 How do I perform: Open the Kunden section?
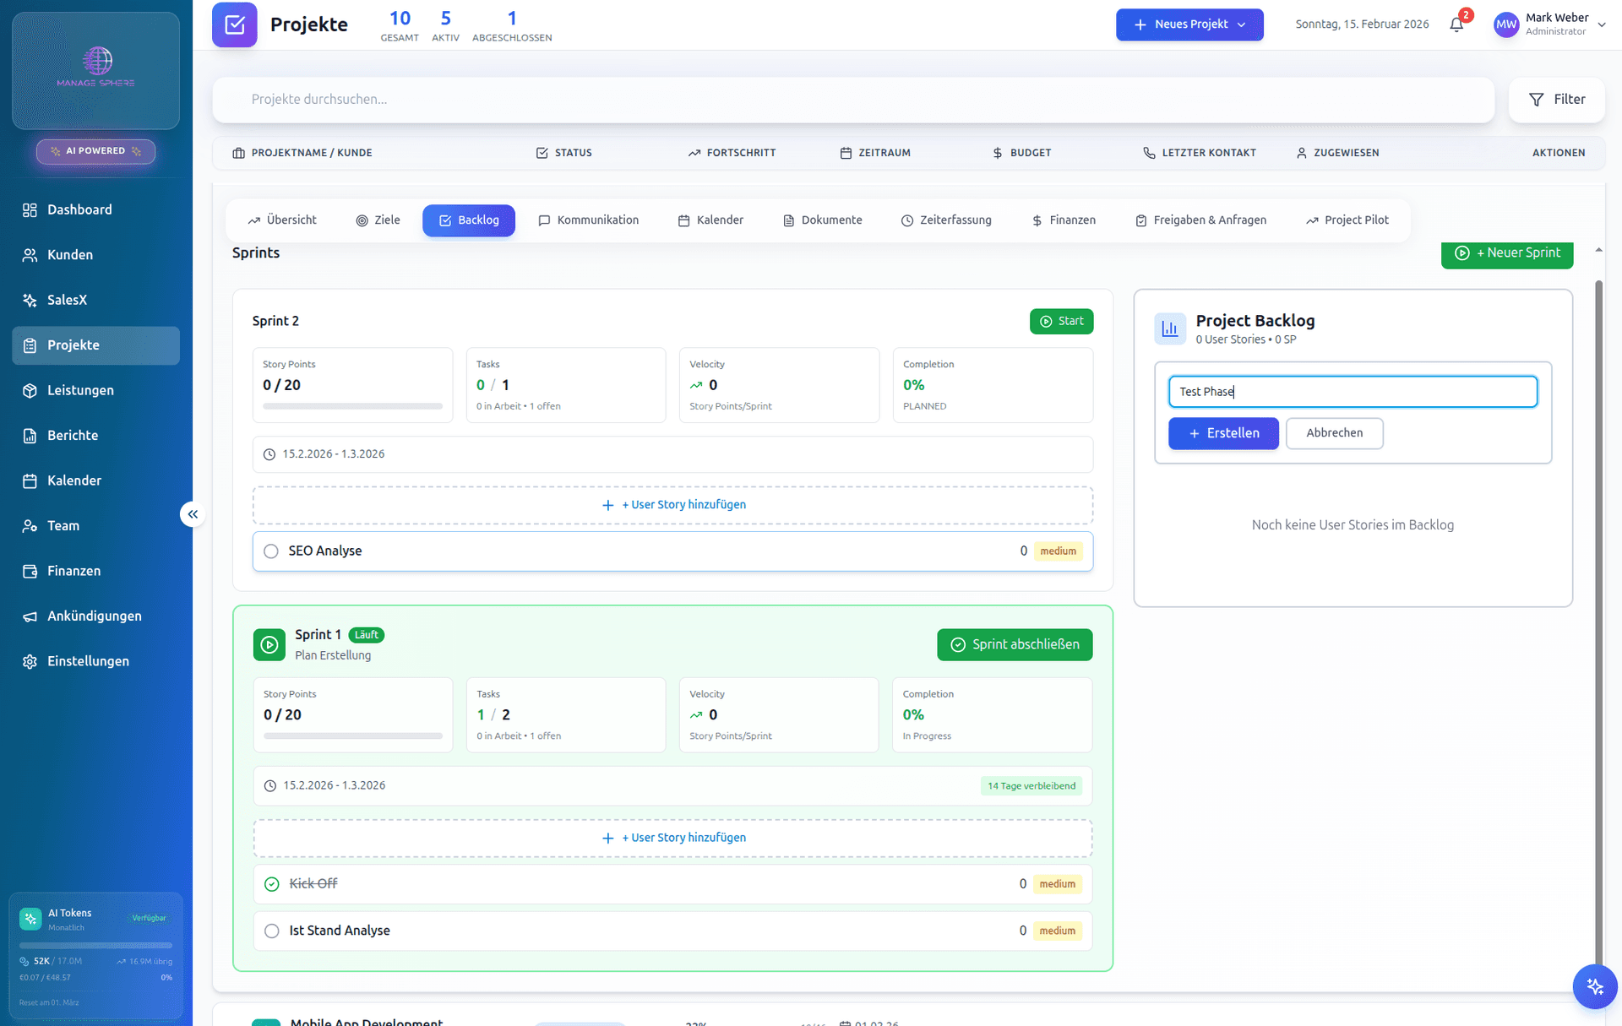pyautogui.click(x=69, y=254)
